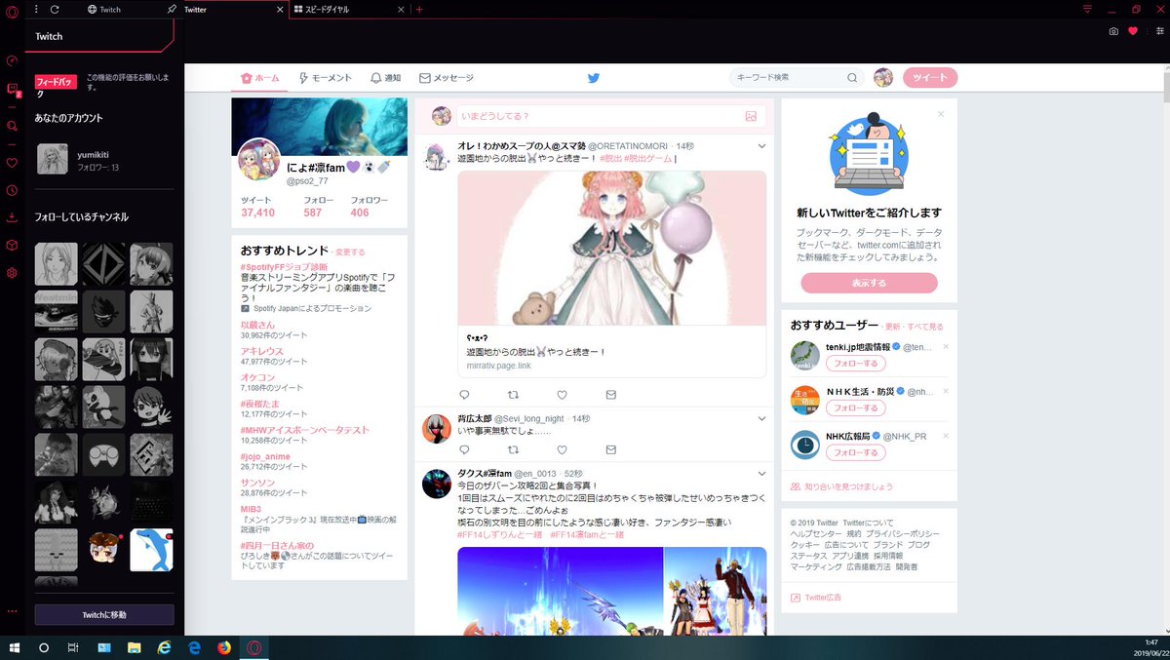The height and width of the screenshot is (660, 1170).
Task: Open the blue dolphin channel thumbnail
Action: coord(152,550)
